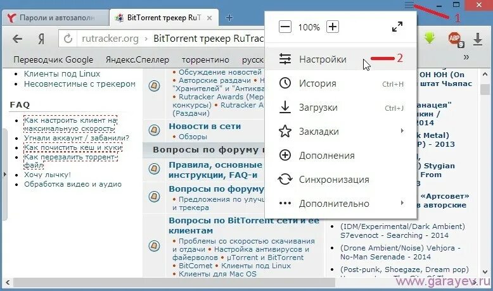Open Угнали аккаунт / забанили? link

(77, 138)
